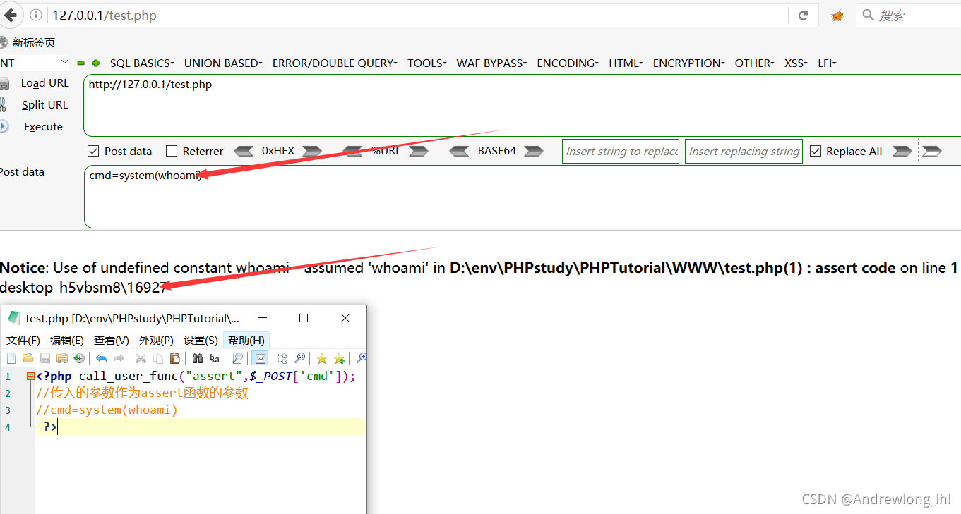Image resolution: width=961 pixels, height=514 pixels.
Task: Save test.php with the floppy disk icon
Action: click(x=45, y=358)
